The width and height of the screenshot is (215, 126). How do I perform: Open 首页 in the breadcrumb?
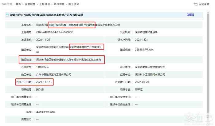click(19, 4)
